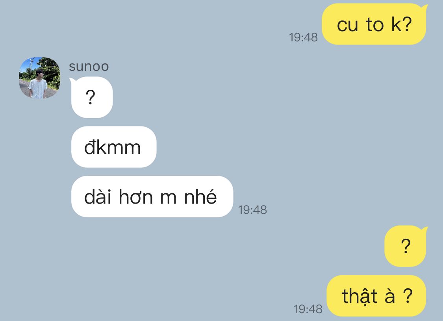This screenshot has height=321, width=443.
Task: Click the 19:48 timestamp beside 'thật à ?'
Action: point(308,309)
